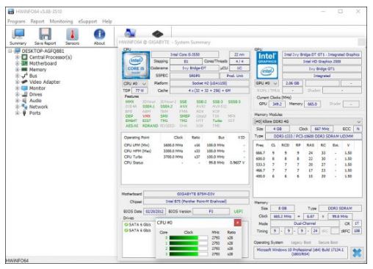This screenshot has height=269, width=373.
Task: Click the Core 0 clock bar
Action: (x=188, y=237)
